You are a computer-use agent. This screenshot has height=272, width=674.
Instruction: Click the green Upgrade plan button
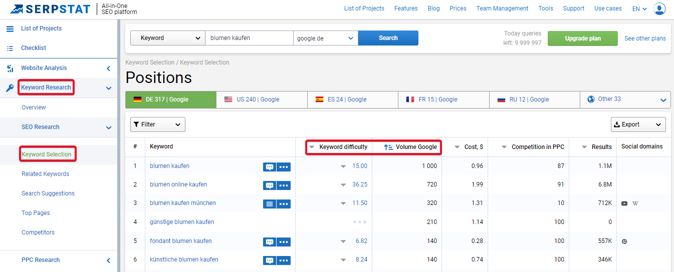[583, 38]
